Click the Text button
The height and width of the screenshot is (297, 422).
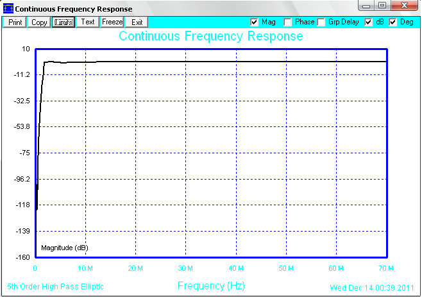88,22
